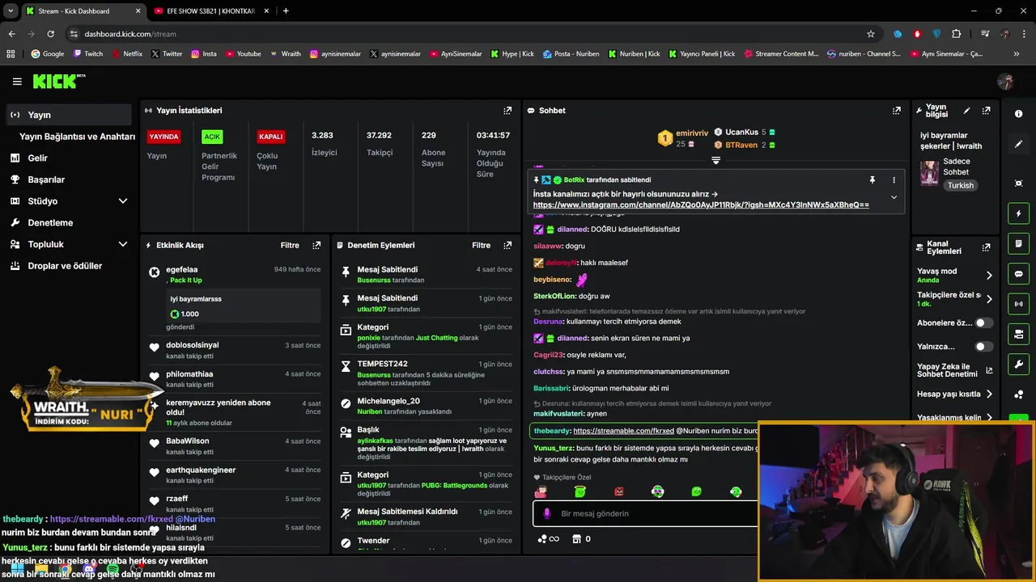Open Denetleme in the sidebar

click(50, 223)
